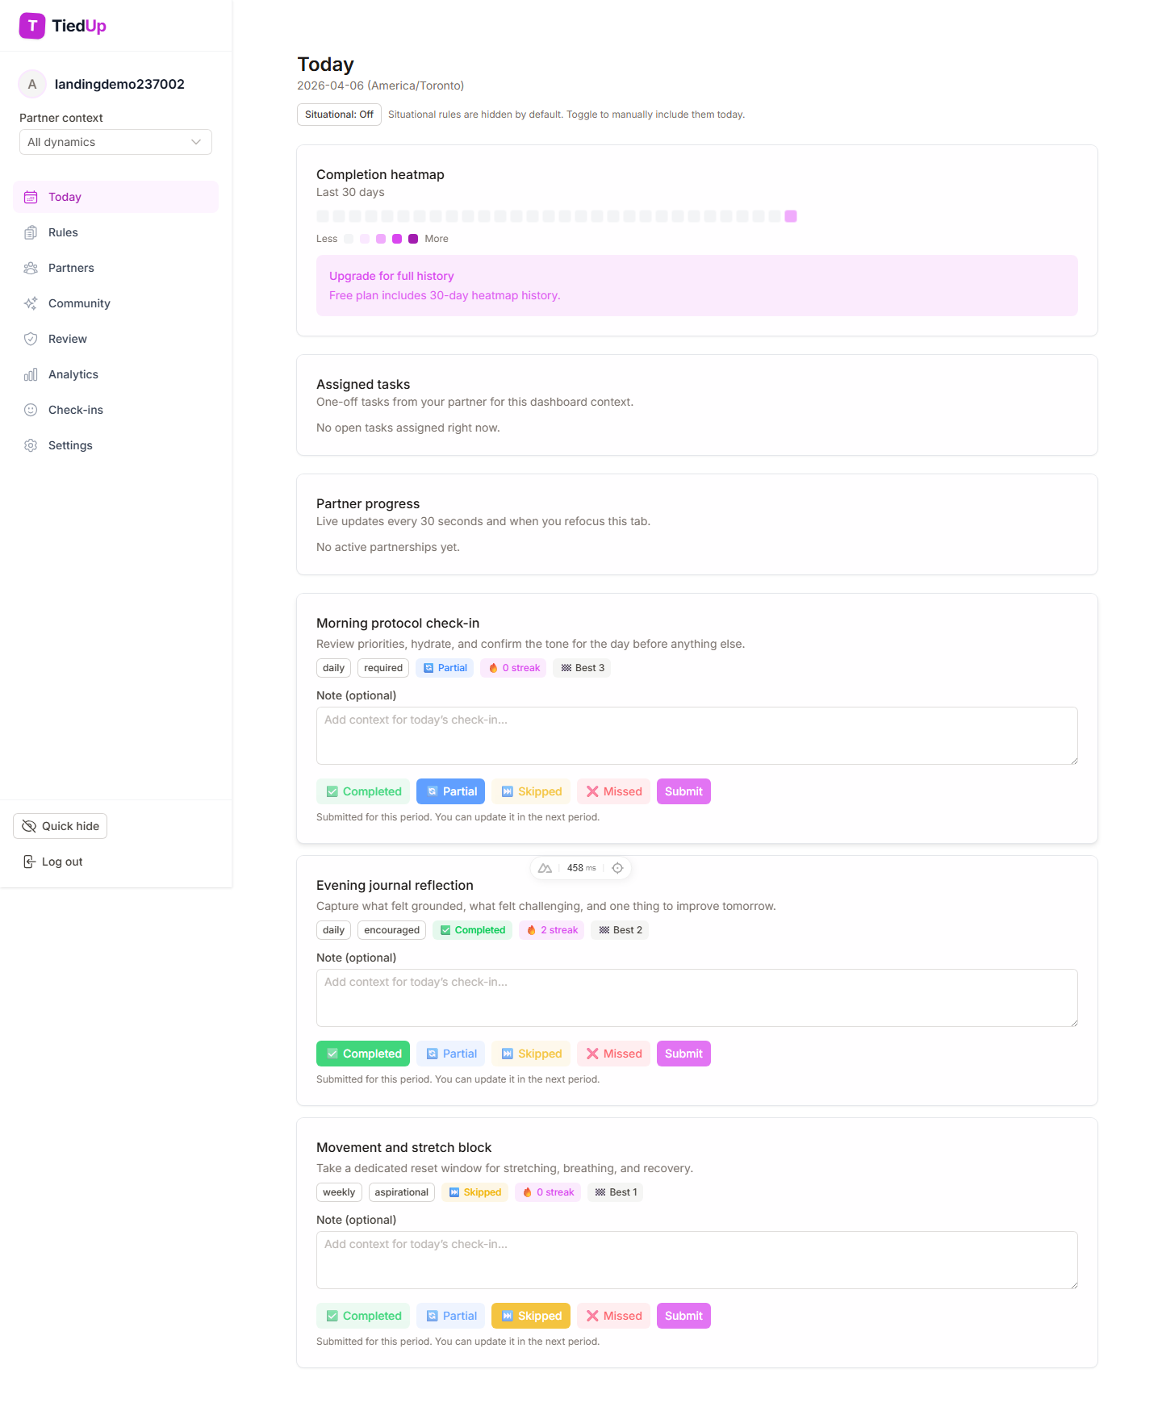
Task: Click the lightest gray legend swatch next to Less
Action: click(x=349, y=239)
